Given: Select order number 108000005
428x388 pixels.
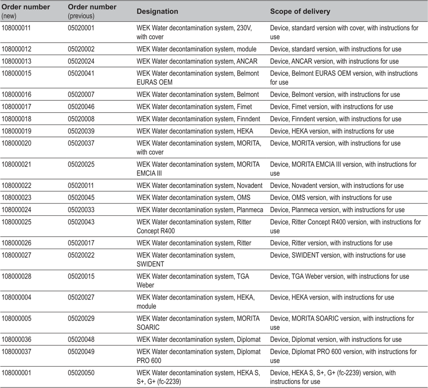Looking at the screenshot, I should (x=16, y=319).
